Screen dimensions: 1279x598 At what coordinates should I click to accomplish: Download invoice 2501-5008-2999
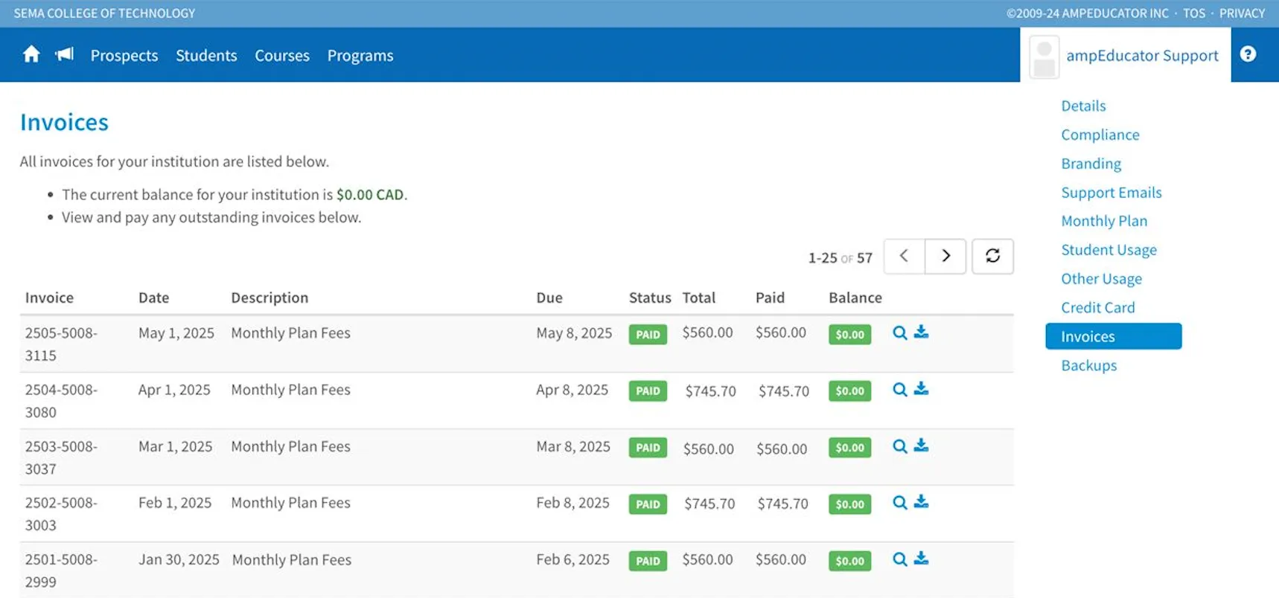click(921, 558)
